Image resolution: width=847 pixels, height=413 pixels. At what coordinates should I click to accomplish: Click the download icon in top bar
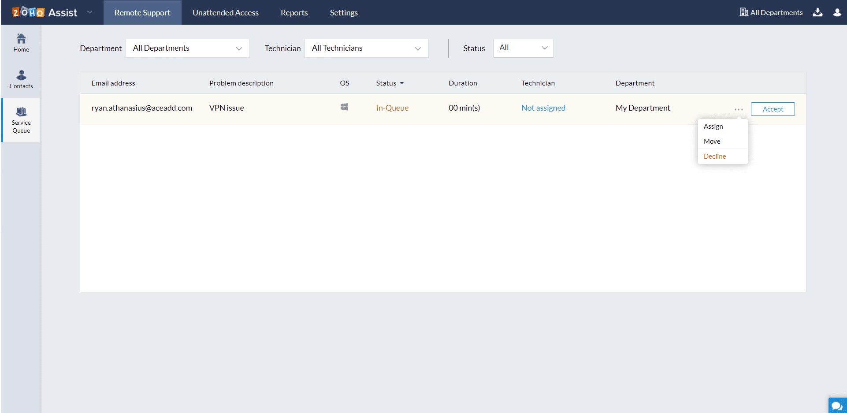click(817, 12)
